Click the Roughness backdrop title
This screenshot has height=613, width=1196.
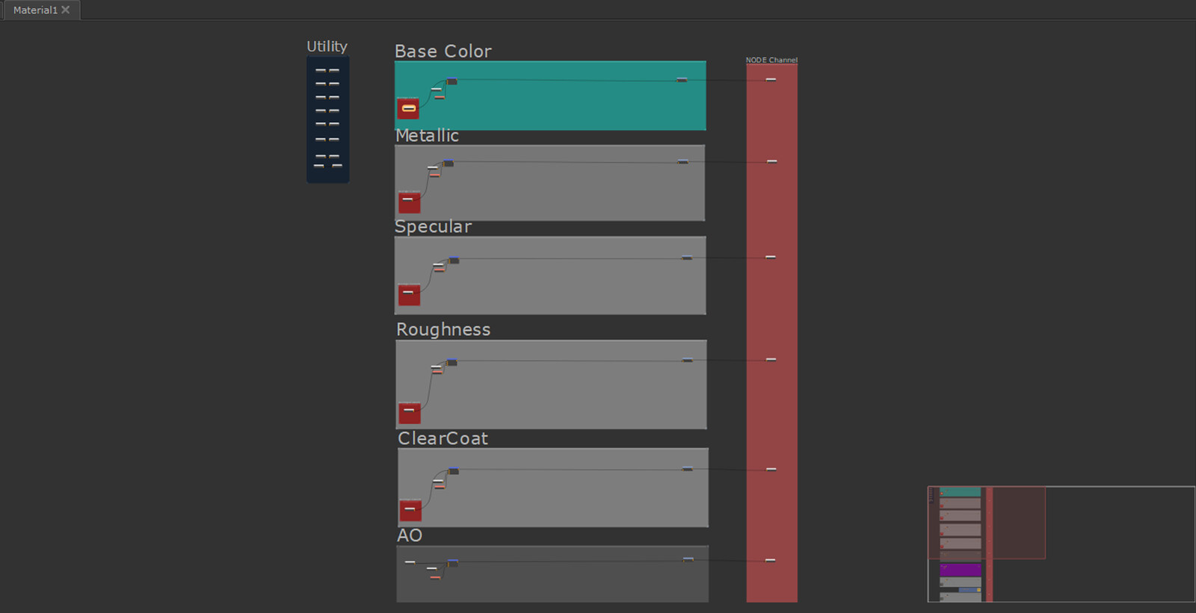pyautogui.click(x=443, y=329)
